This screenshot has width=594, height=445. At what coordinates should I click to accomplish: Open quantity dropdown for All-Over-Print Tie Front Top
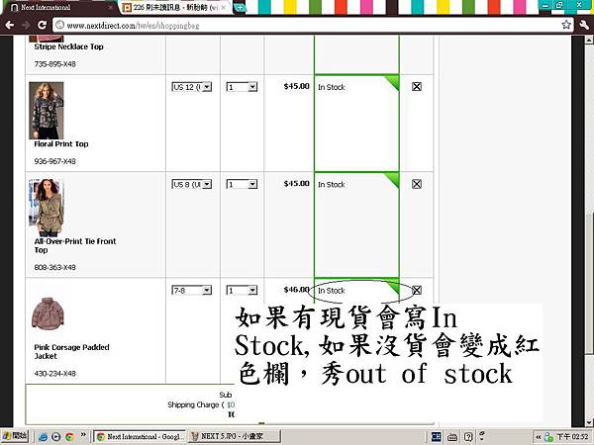[x=242, y=184]
